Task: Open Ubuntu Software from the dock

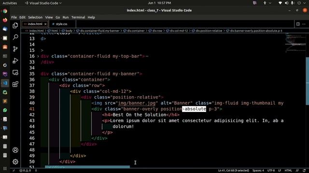Action: 5,47
